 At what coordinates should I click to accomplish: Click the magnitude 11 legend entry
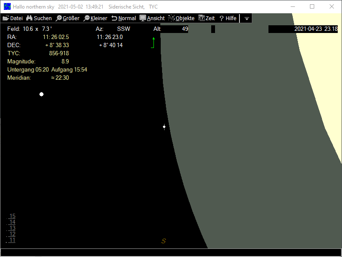tap(12, 240)
